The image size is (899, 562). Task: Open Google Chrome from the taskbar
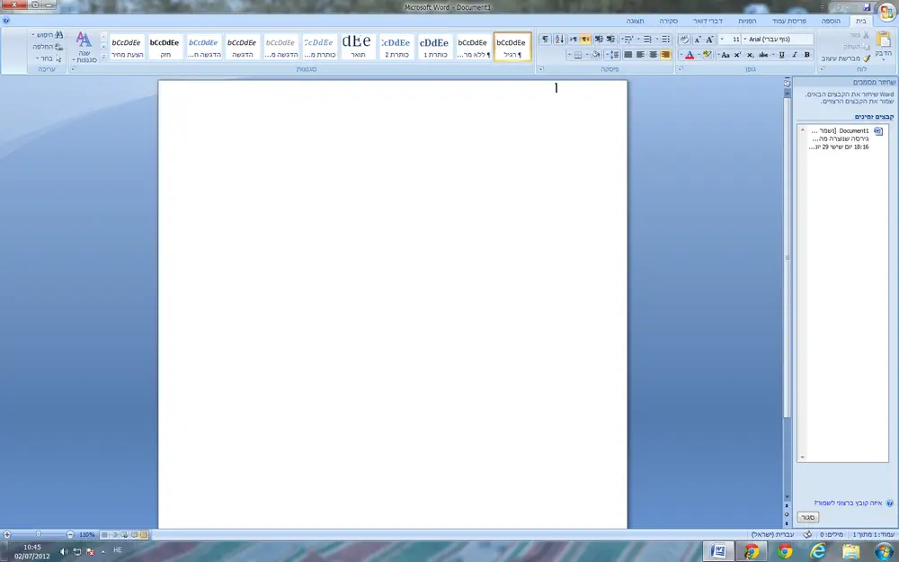(x=785, y=550)
